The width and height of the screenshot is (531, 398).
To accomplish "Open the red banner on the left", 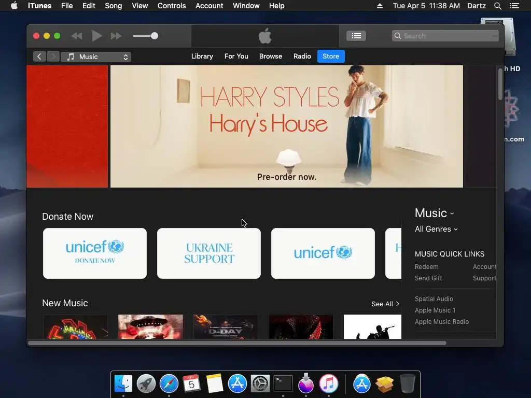I will [67, 126].
